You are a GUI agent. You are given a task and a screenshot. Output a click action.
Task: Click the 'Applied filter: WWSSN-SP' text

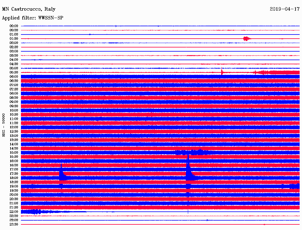pos(32,18)
